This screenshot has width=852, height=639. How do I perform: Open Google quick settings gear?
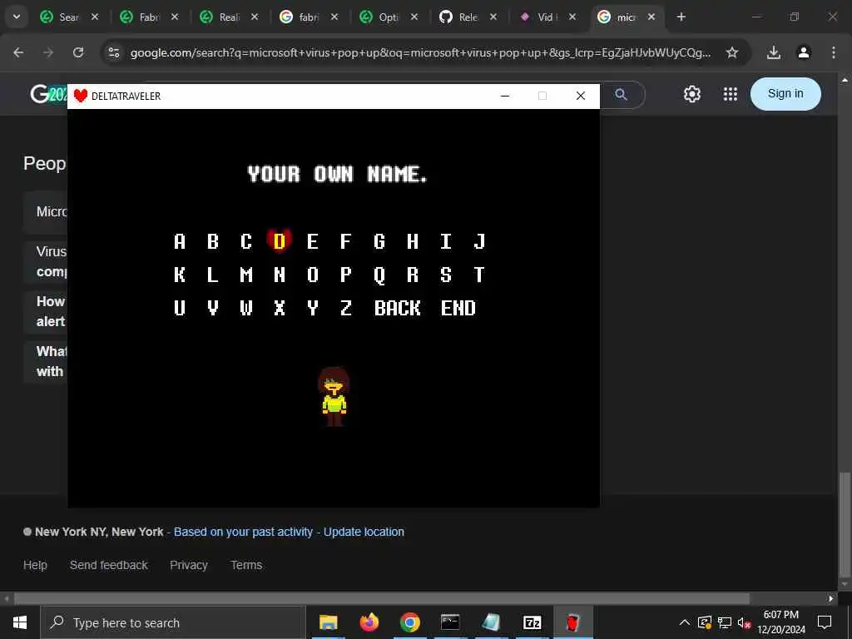coord(691,94)
